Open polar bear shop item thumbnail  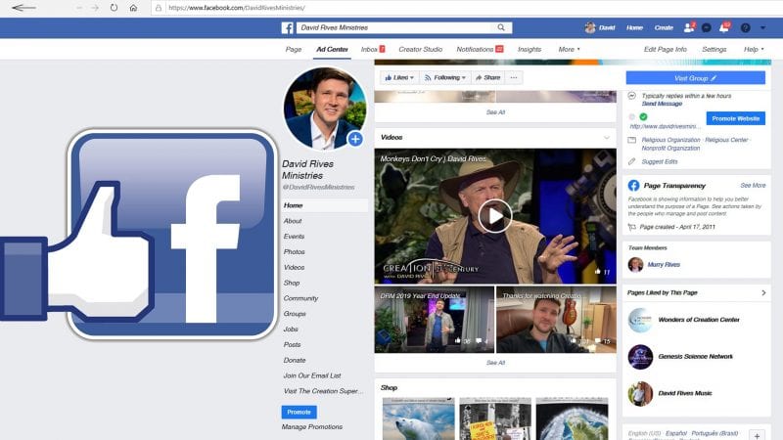point(419,419)
